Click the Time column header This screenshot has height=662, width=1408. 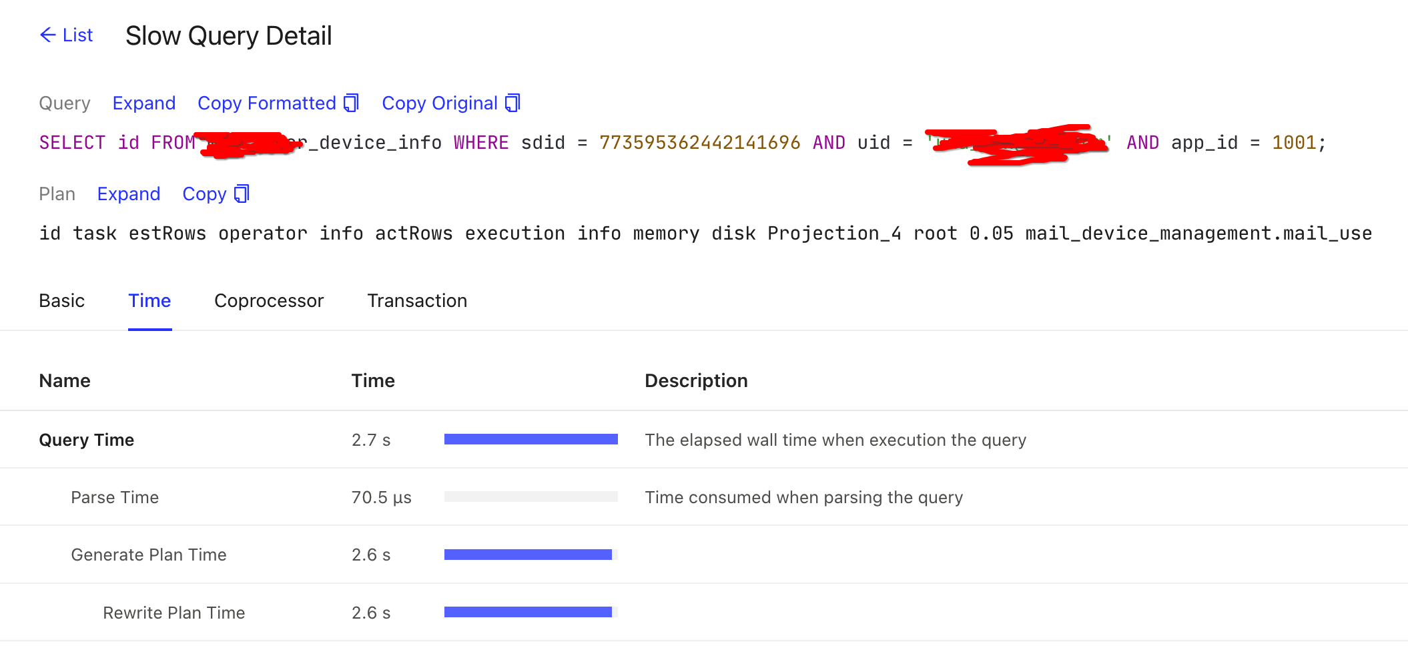click(373, 380)
